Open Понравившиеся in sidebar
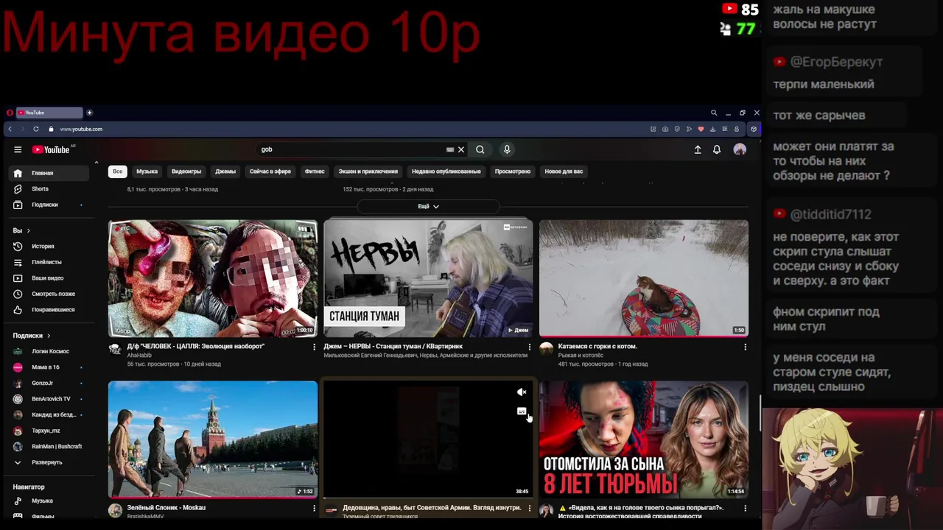 tap(50, 310)
